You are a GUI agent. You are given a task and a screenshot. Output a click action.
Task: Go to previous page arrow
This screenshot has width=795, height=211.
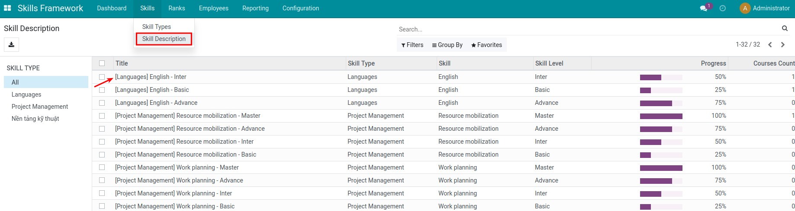[x=770, y=44]
